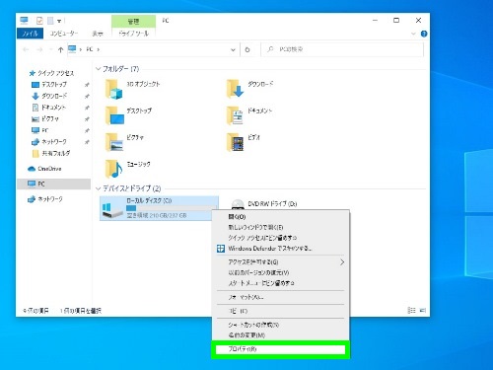Click the Manage contextual tab header
This screenshot has height=370, width=493.
pyautogui.click(x=133, y=22)
